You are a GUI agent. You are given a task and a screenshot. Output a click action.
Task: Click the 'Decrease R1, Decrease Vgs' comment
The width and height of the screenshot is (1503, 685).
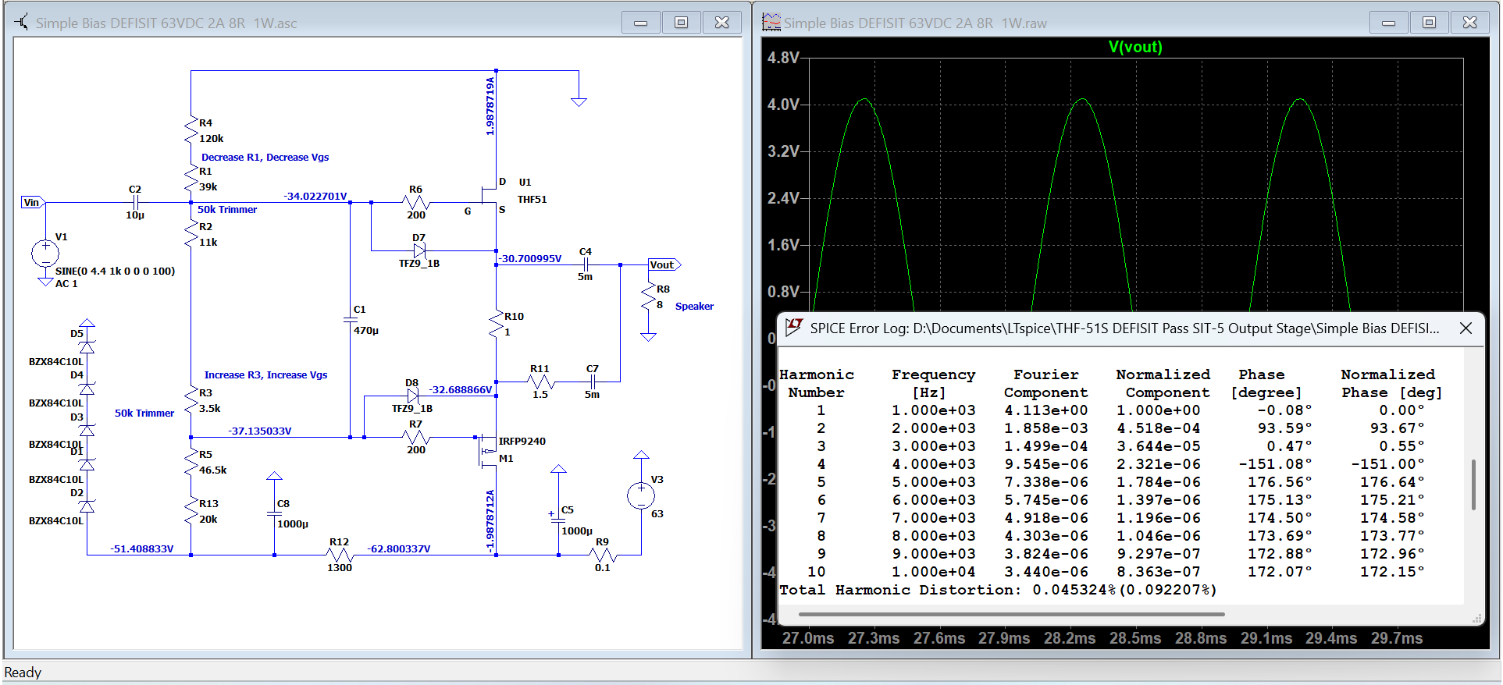265,157
